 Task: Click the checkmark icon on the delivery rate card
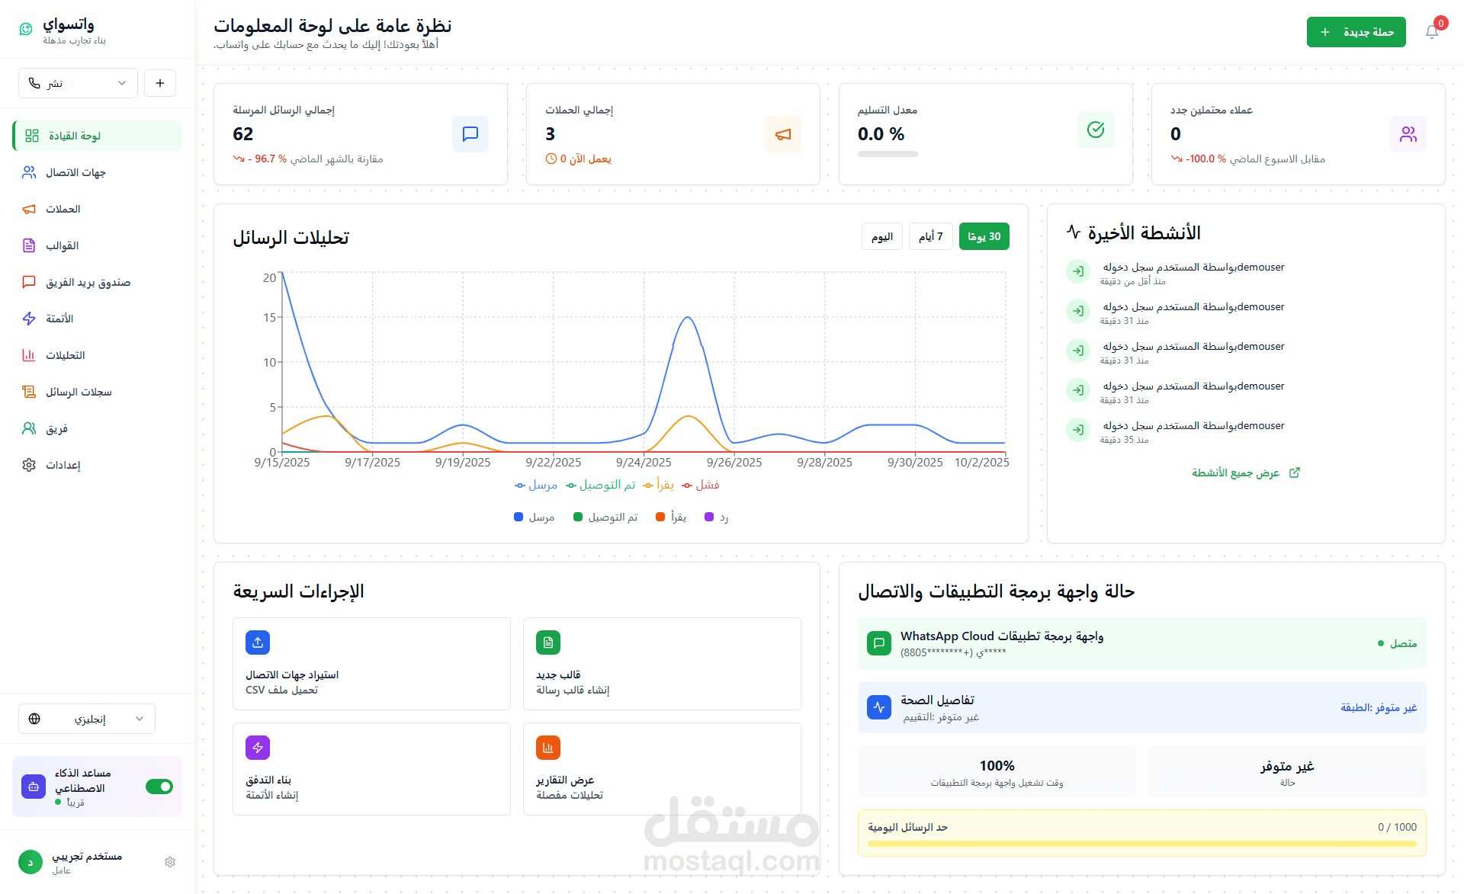pos(1096,130)
